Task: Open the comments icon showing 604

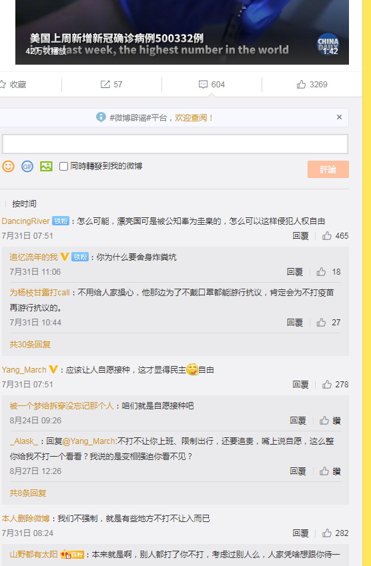Action: coord(212,85)
